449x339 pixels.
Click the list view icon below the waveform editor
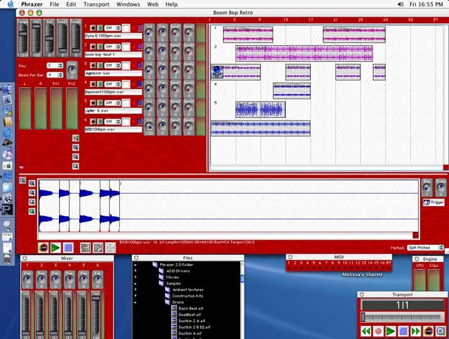85,248
